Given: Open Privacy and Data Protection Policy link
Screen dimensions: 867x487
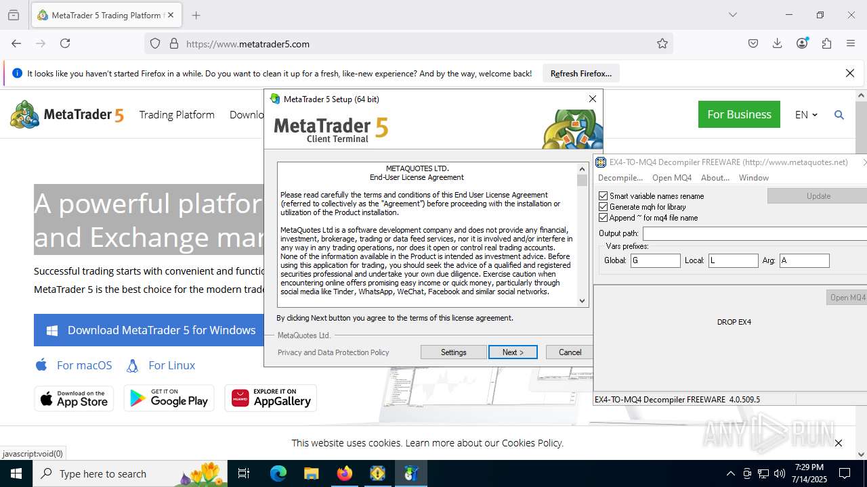Looking at the screenshot, I should [x=333, y=352].
